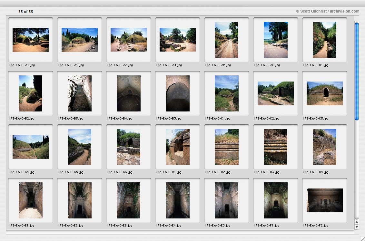Select the file name text 1A3-EA-C-C5.jpg
The image size is (365, 241).
pos(70,172)
